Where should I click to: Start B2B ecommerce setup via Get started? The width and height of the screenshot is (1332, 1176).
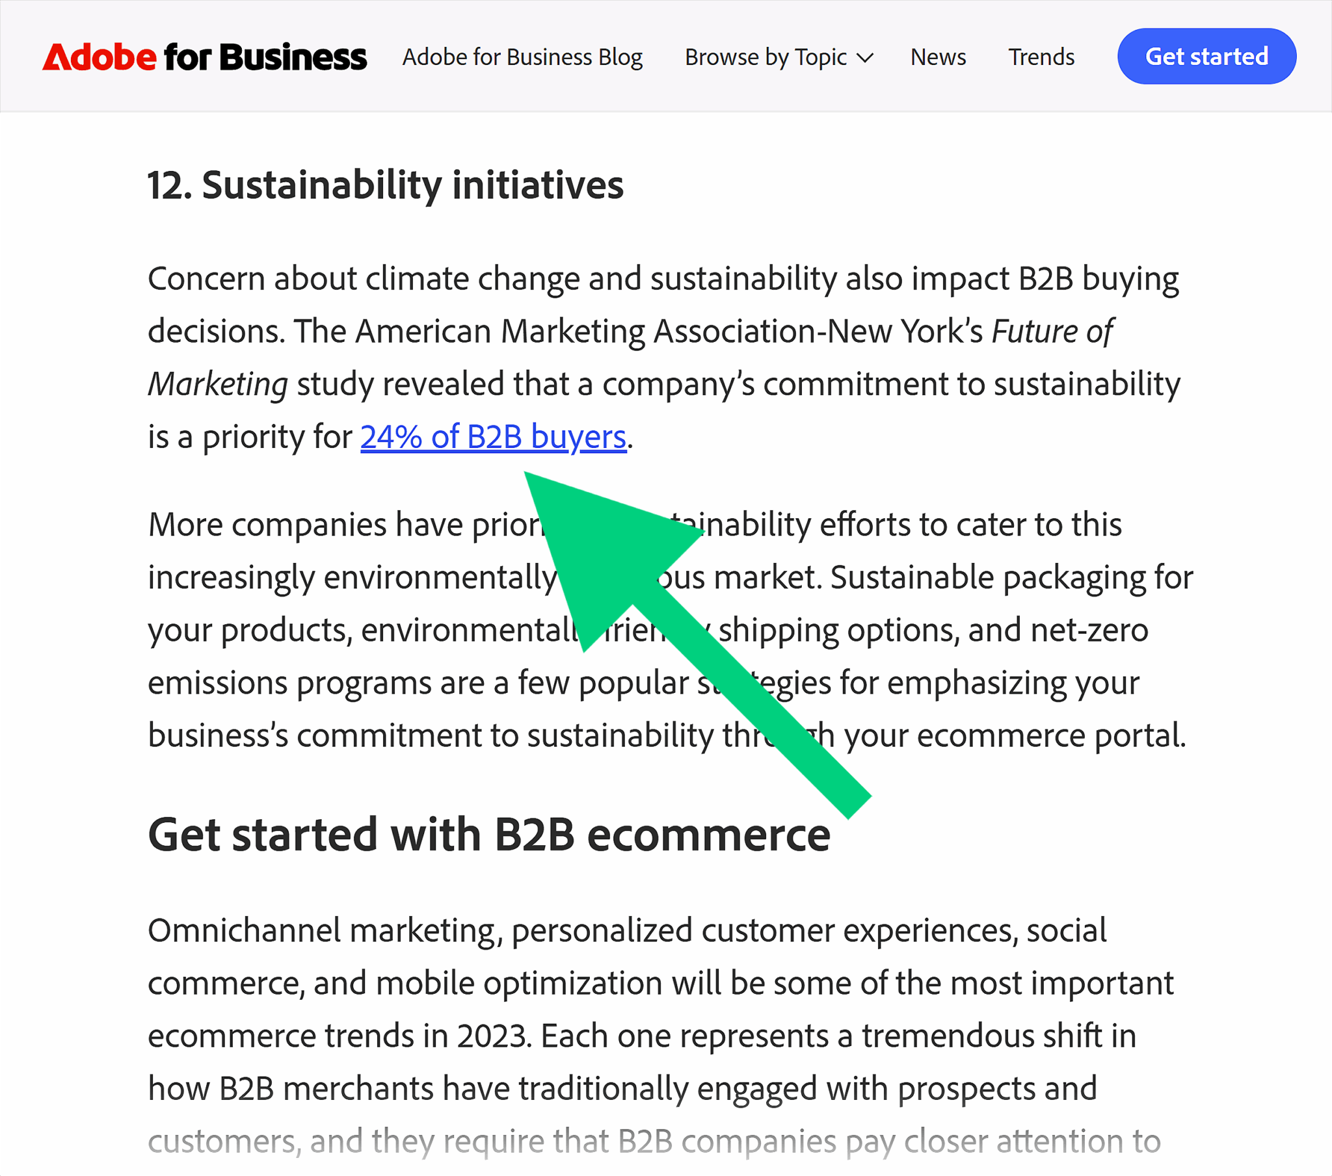(1206, 56)
